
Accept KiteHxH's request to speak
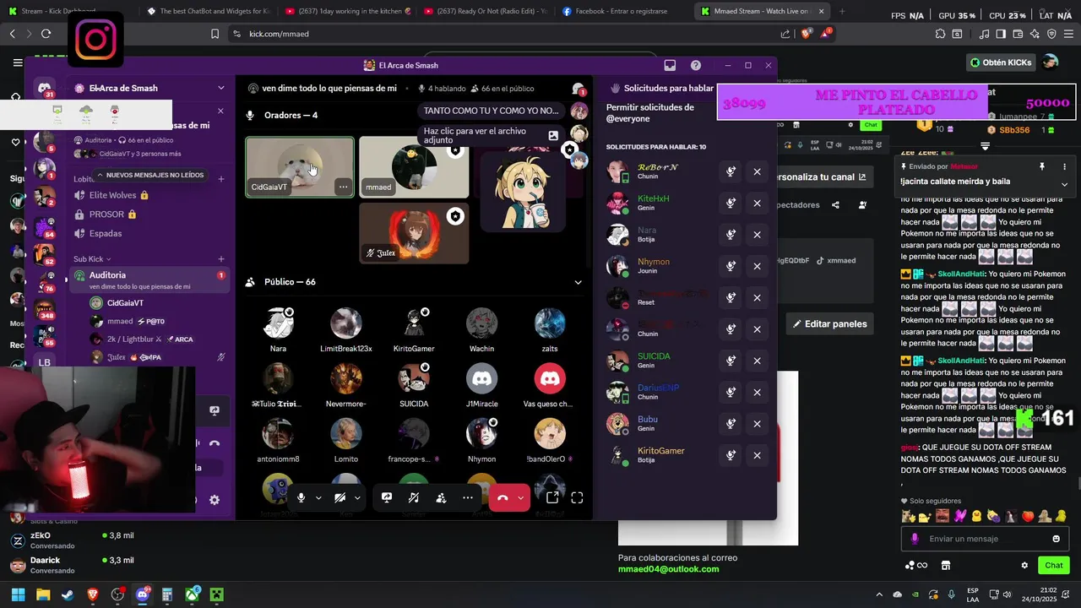(x=731, y=203)
